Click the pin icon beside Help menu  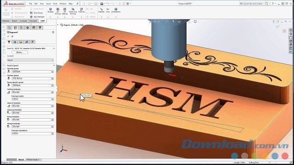[77, 4]
